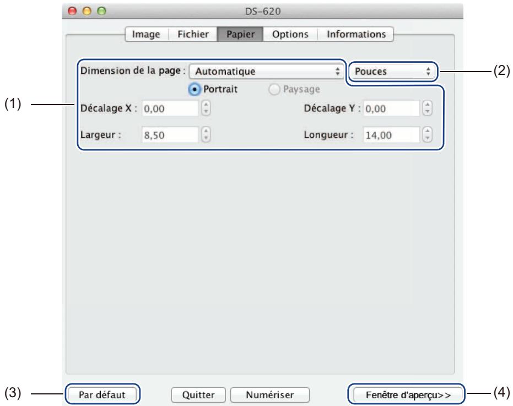Open the Informations tab
513x406 pixels.
click(x=356, y=34)
